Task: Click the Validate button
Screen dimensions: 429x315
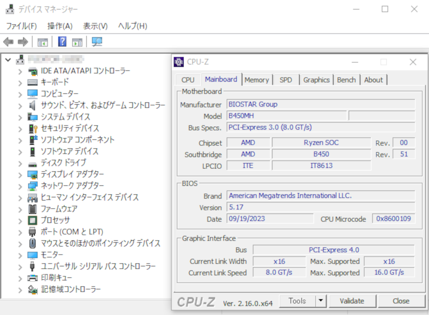Action: (x=352, y=301)
